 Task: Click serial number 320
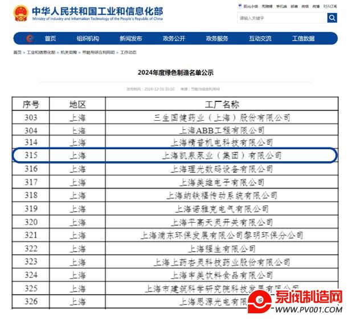(31, 222)
